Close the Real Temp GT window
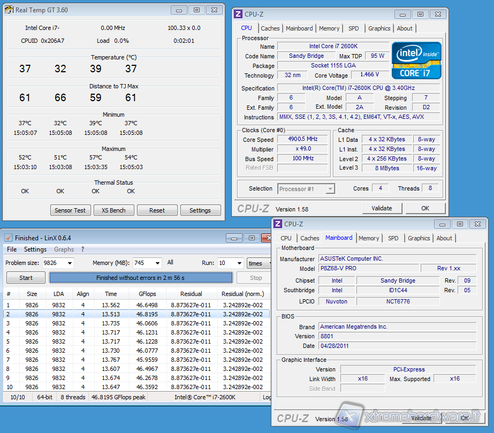The height and width of the screenshot is (433, 494). 214,10
